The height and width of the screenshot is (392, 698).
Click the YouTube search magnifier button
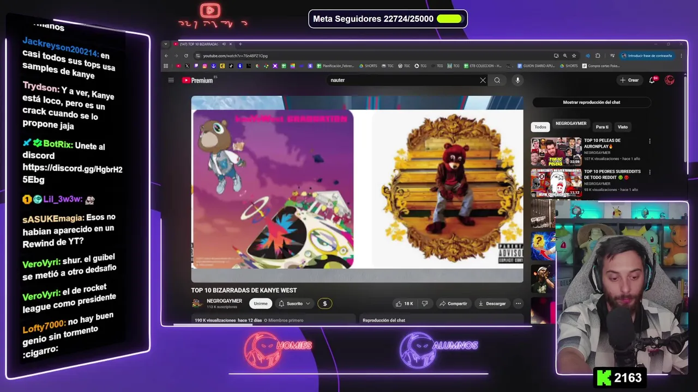point(497,80)
